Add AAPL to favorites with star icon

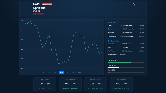pyautogui.click(x=134, y=4)
